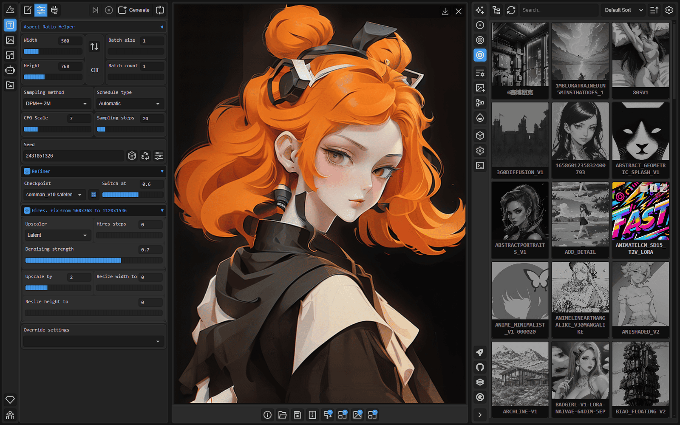The image size is (680, 425).
Task: Open the Upscaler Latent dropdown
Action: click(57, 235)
